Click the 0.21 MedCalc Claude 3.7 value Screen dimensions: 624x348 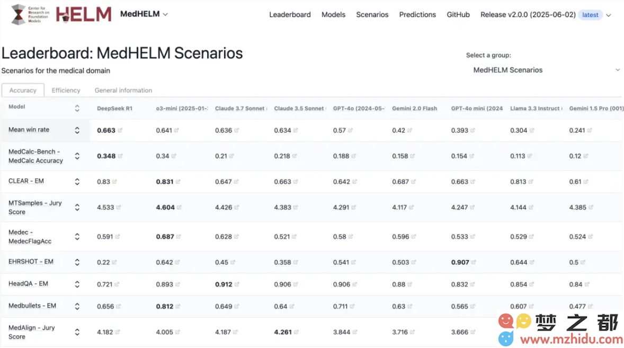(221, 156)
